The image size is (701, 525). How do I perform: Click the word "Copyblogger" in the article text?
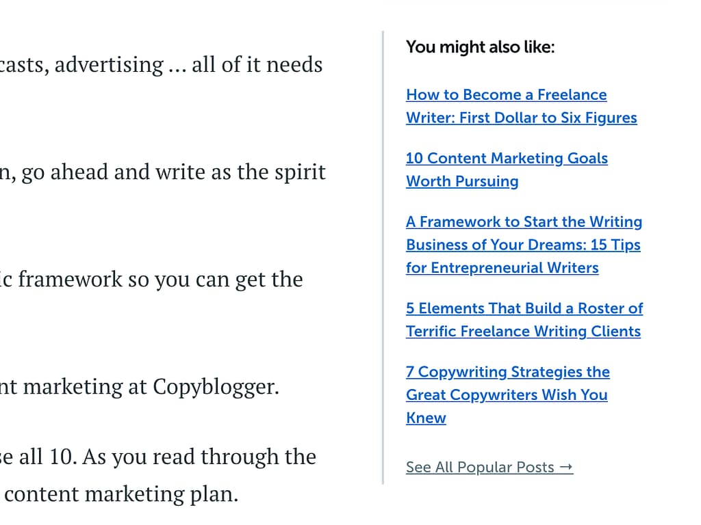click(214, 387)
